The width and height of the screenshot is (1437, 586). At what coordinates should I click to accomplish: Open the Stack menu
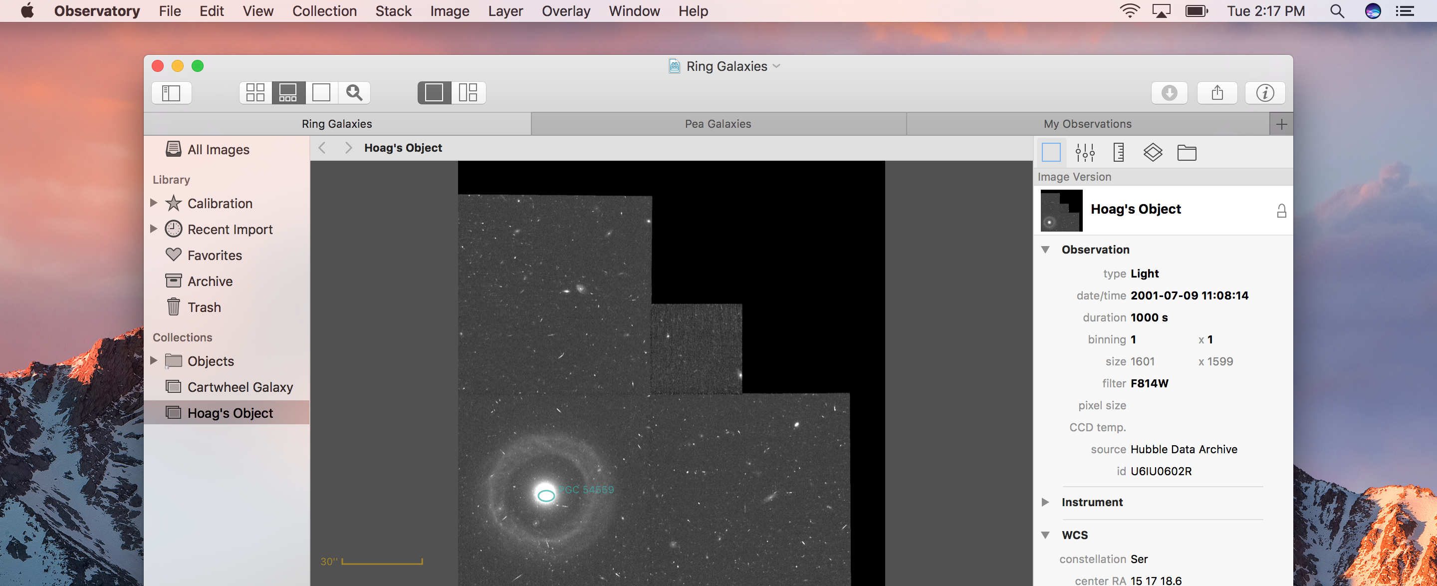391,11
